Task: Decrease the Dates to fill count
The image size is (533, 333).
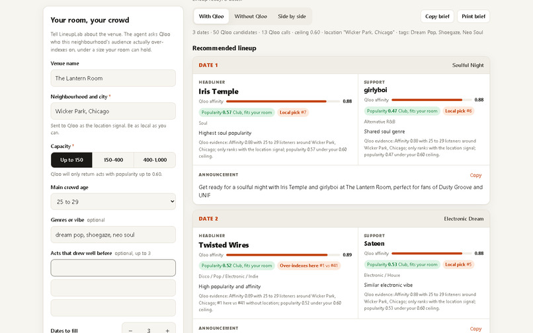Action: [130, 330]
